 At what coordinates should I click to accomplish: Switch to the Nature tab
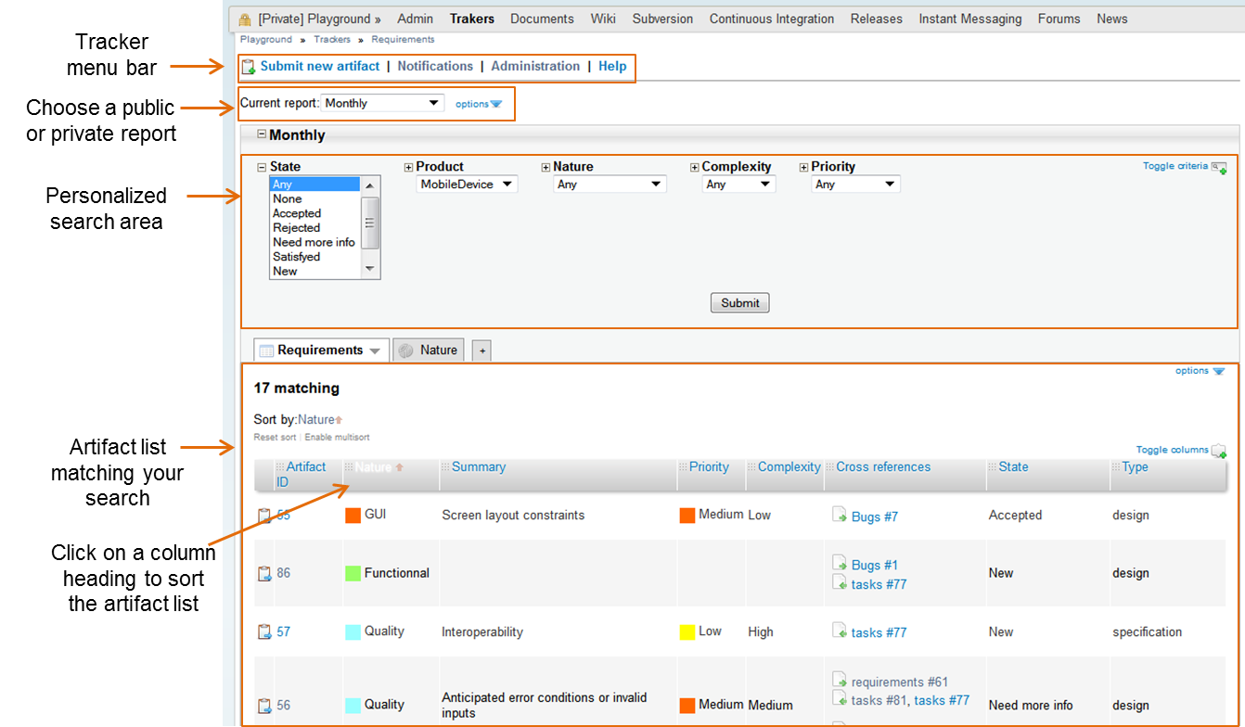click(x=429, y=351)
